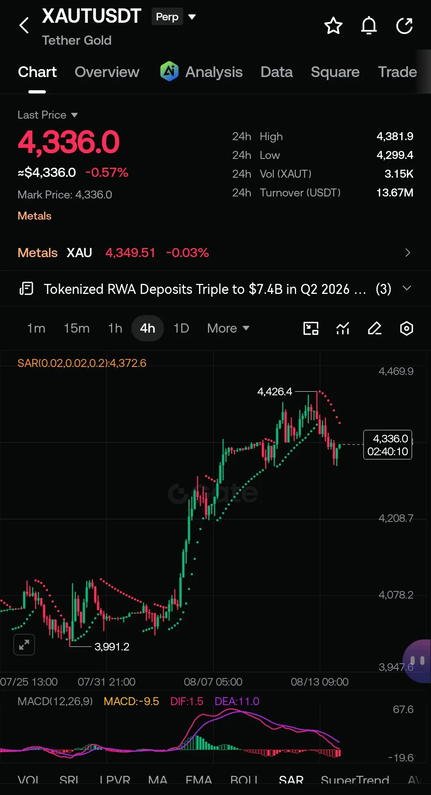The image size is (431, 795).
Task: Open the orange Metals category tag
Action: click(x=34, y=216)
